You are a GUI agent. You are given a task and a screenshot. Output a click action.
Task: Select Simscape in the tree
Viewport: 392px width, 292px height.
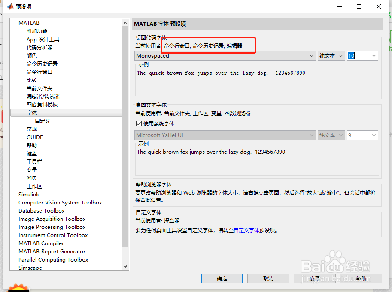pyautogui.click(x=30, y=268)
